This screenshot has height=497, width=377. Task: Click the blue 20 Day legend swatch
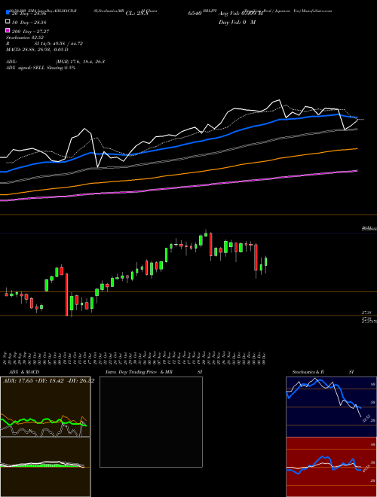point(8,13)
